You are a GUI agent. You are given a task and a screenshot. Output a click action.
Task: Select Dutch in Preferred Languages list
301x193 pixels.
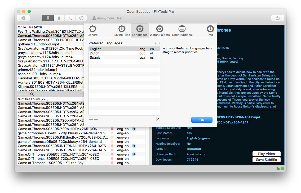pos(124,53)
